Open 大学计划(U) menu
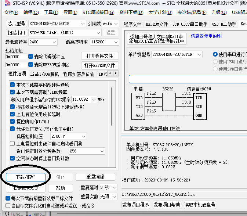This screenshot has width=247, height=216. point(160,12)
